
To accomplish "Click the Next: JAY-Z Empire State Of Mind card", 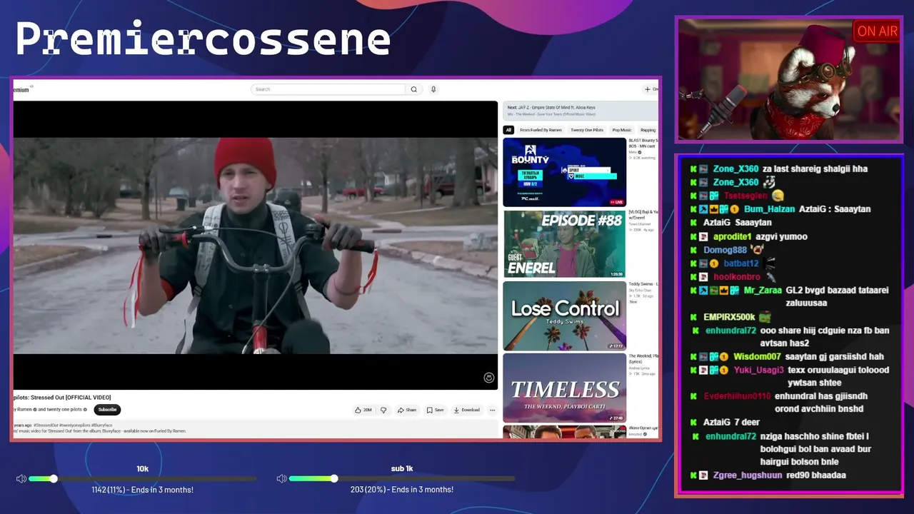I will click(580, 111).
